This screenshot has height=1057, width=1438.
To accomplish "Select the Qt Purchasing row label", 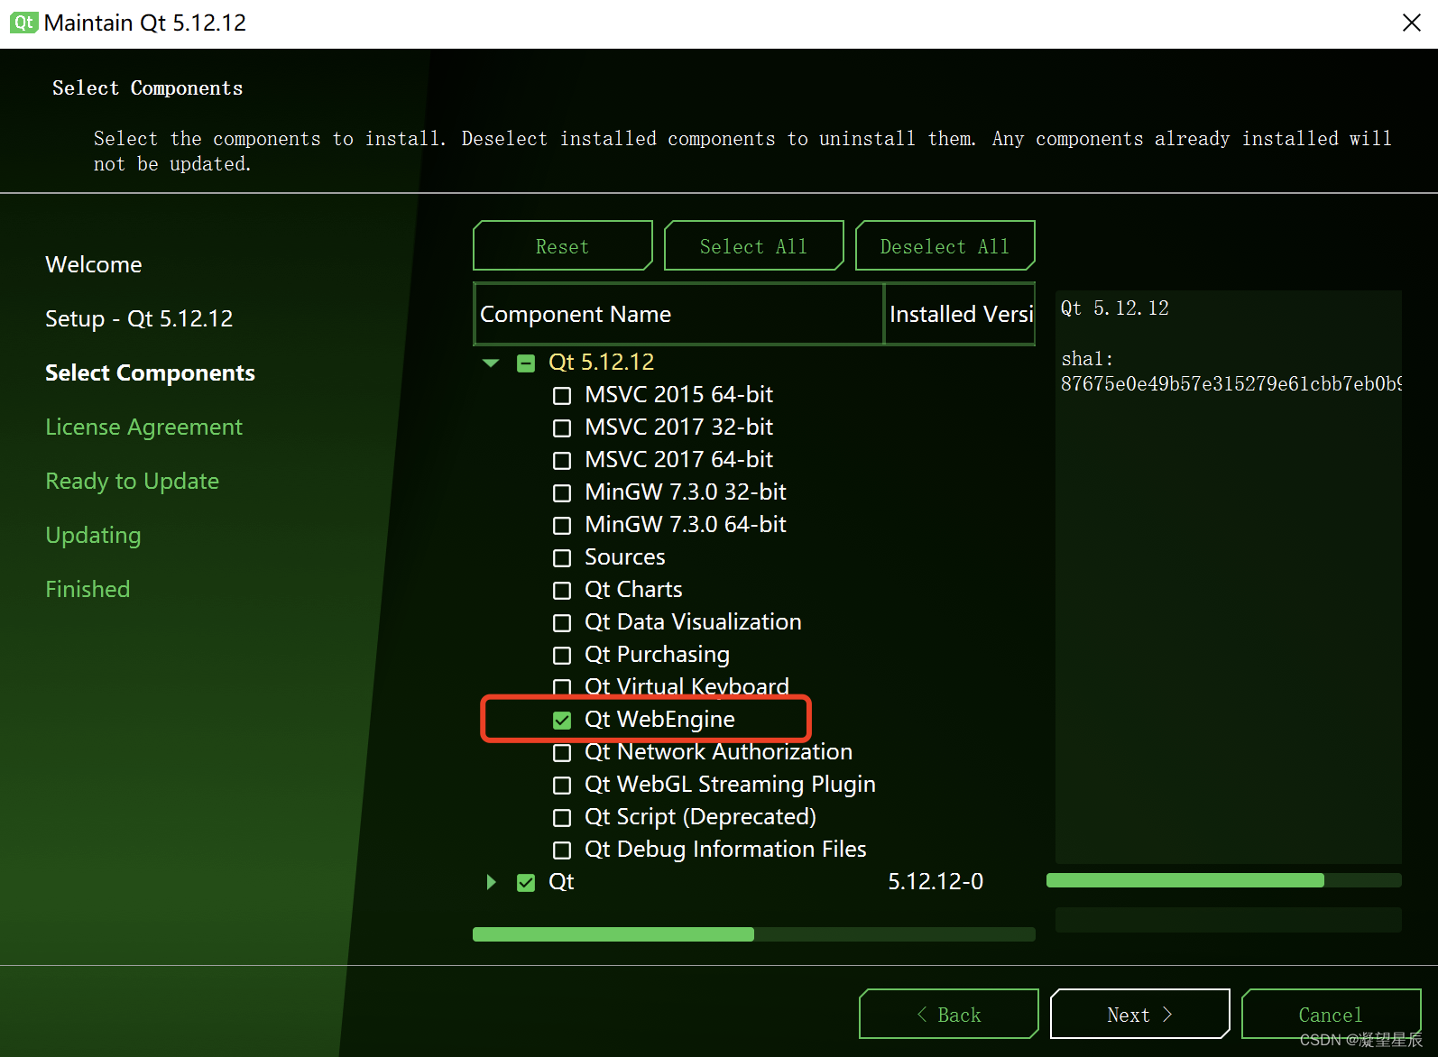I will 657,654.
